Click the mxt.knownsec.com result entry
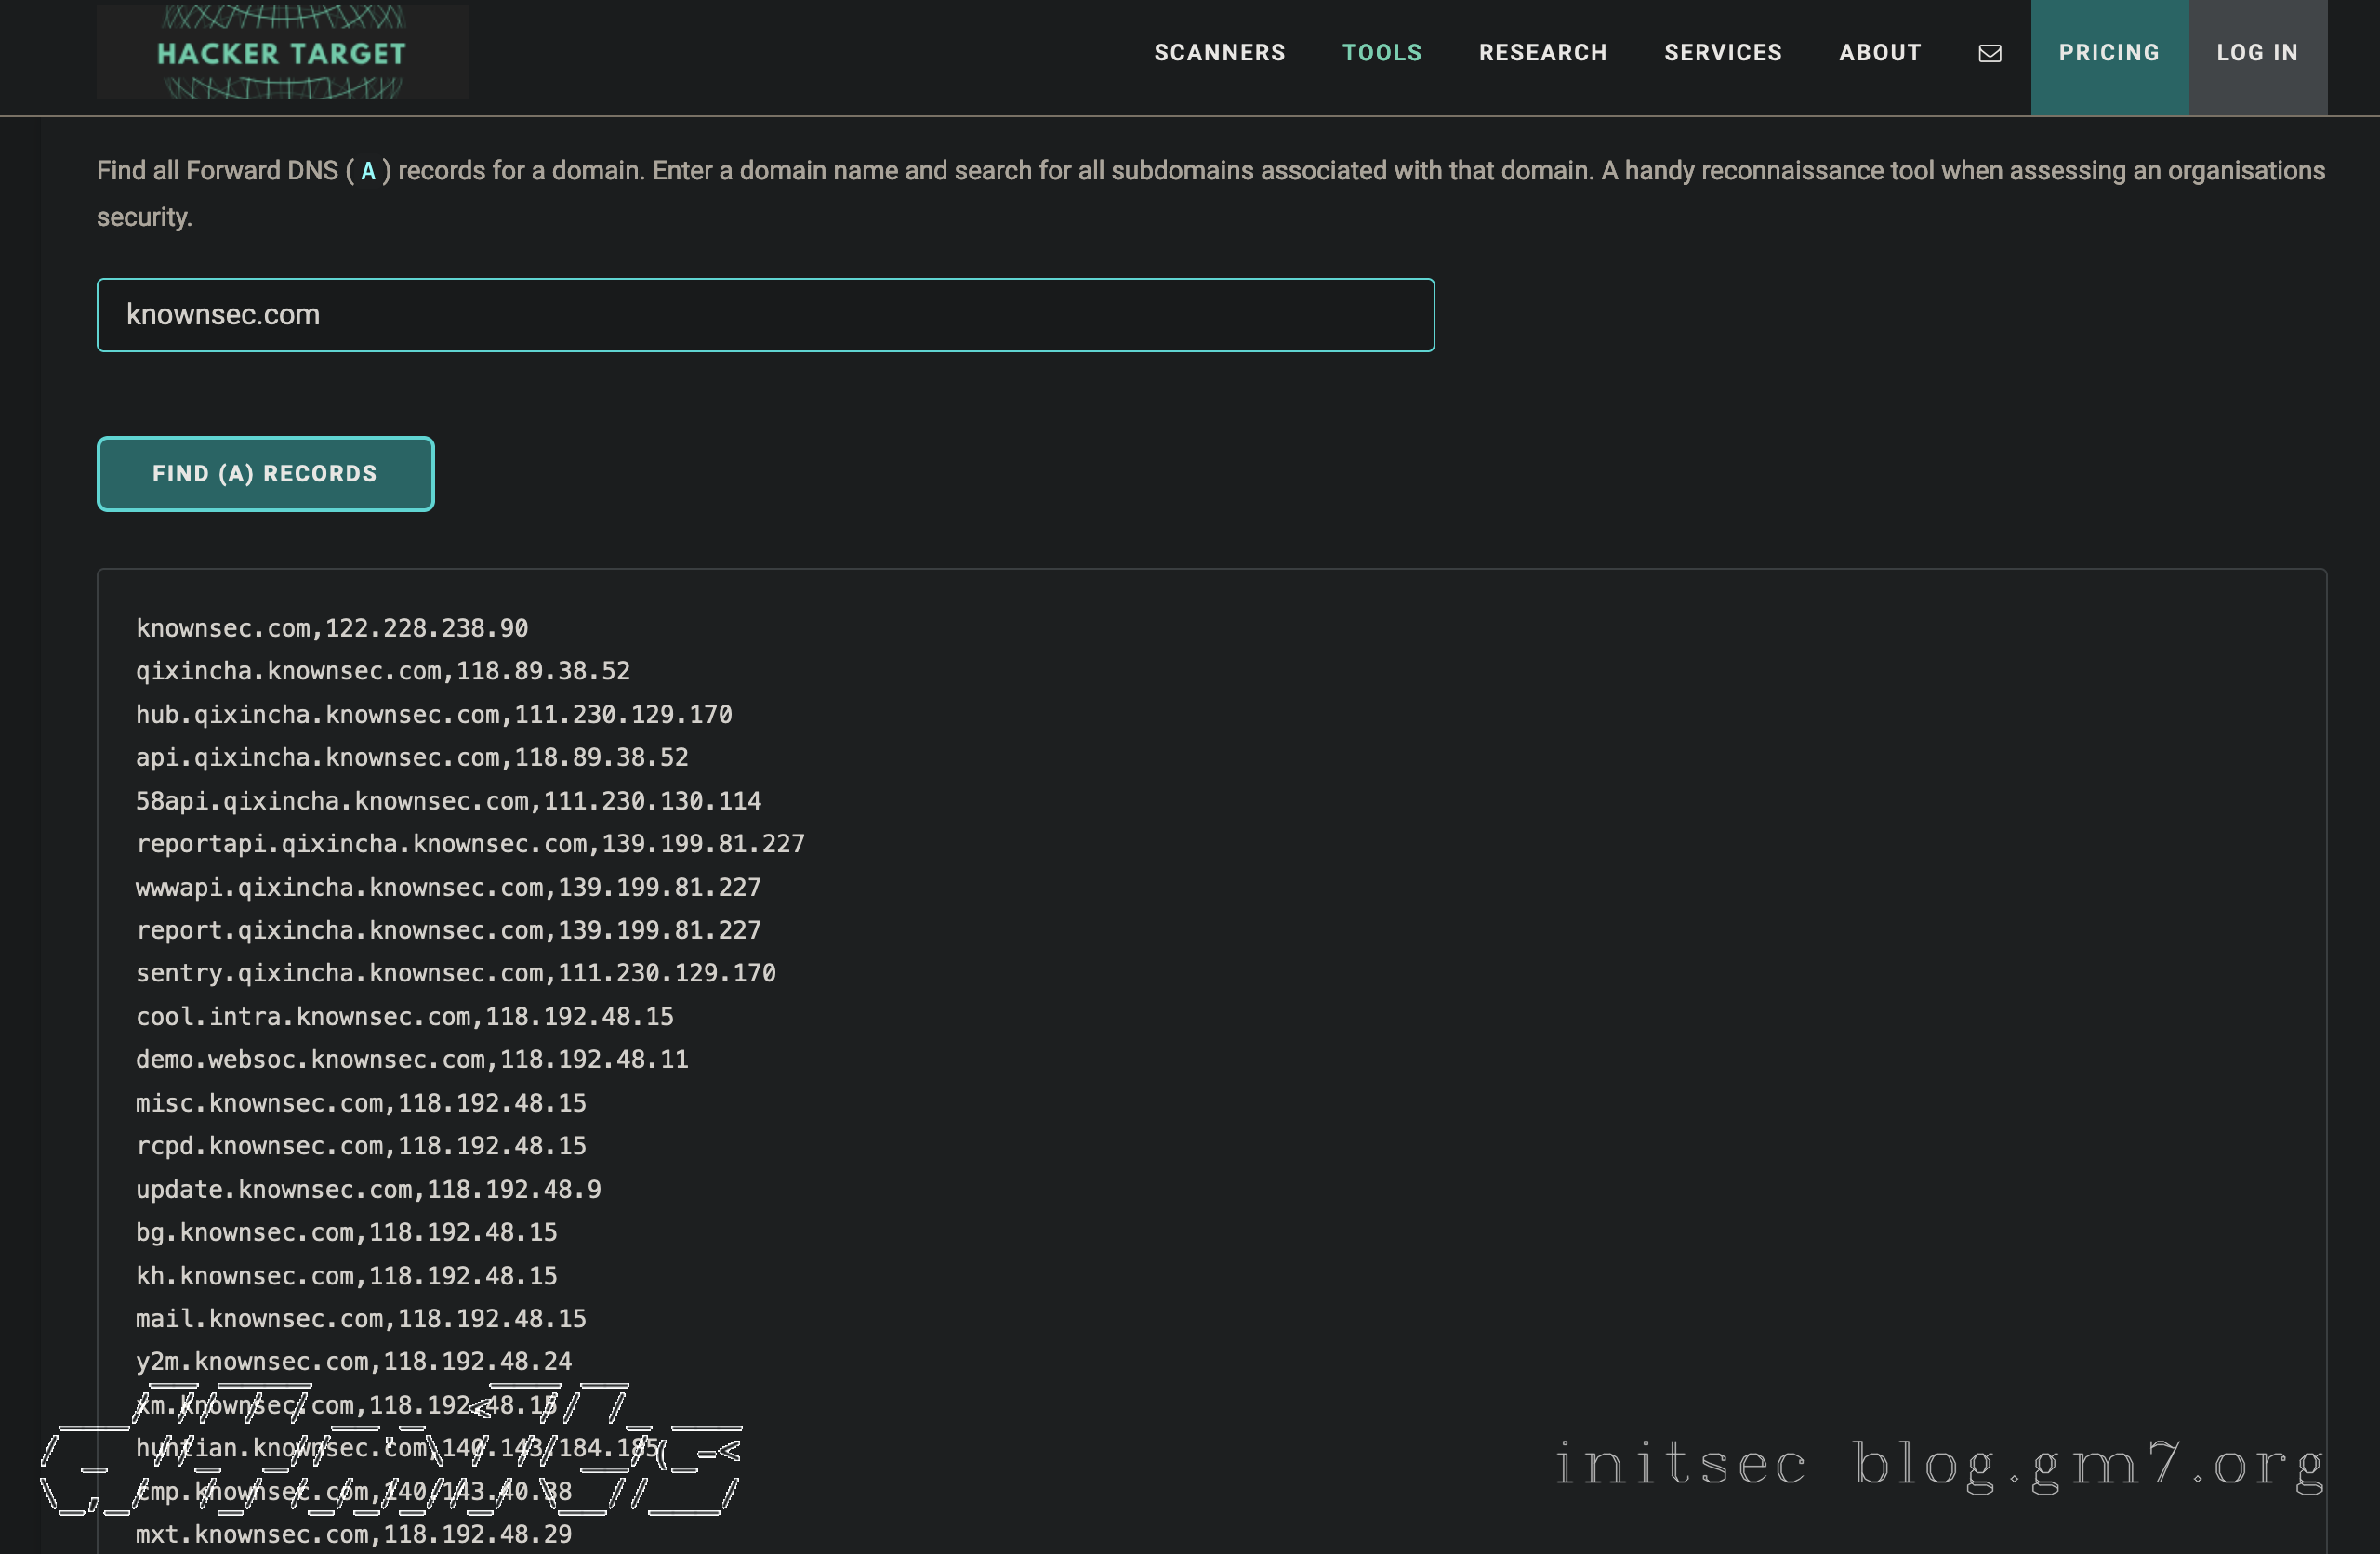 (354, 1534)
